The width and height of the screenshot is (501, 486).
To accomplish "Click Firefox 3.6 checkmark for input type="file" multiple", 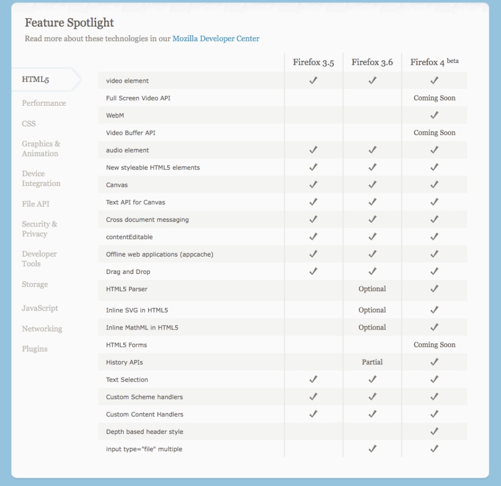I will (372, 449).
